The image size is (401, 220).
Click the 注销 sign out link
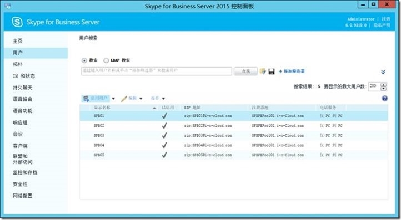click(x=386, y=19)
